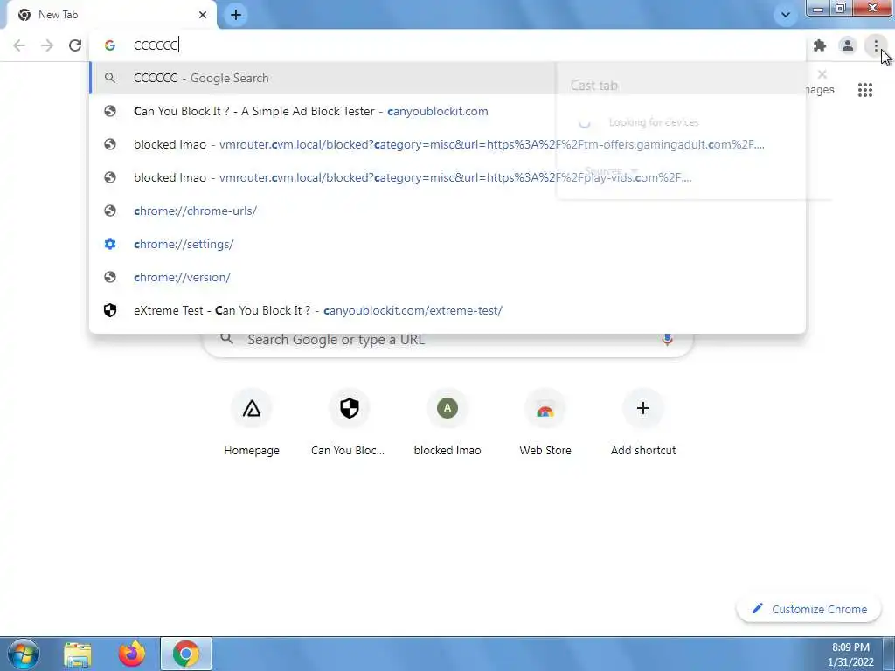Select chrome://settings/ suggestion
Screen dimensions: 895x671
[x=447, y=244]
